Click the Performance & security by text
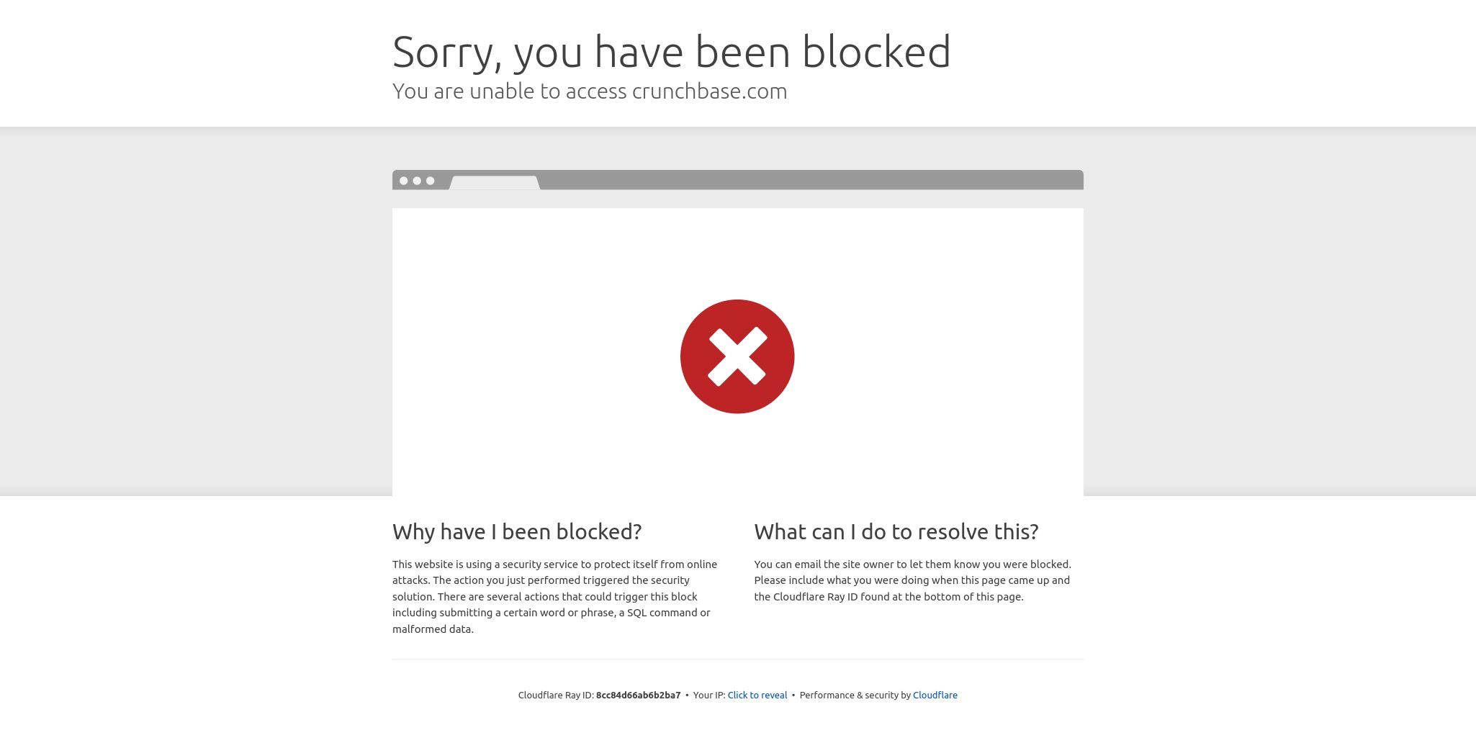The width and height of the screenshot is (1476, 756). 855,695
